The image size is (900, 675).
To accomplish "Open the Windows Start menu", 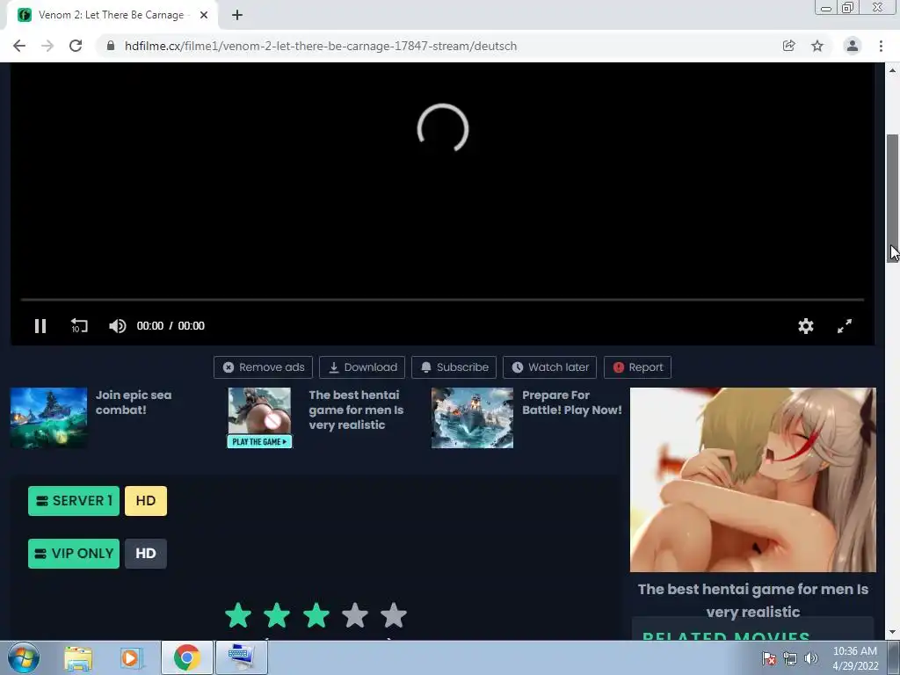I will [24, 657].
